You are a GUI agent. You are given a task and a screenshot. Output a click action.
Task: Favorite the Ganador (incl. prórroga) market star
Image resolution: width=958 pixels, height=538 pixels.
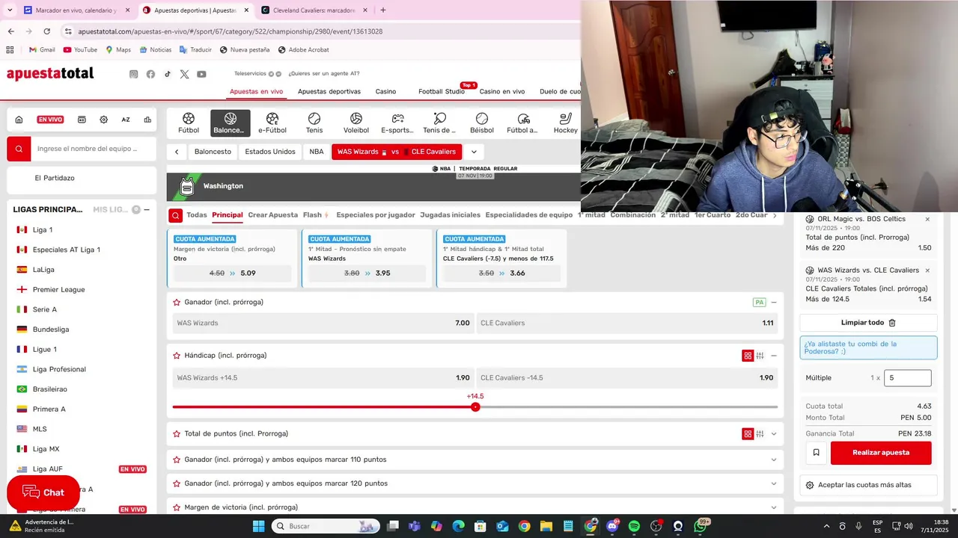click(x=177, y=302)
